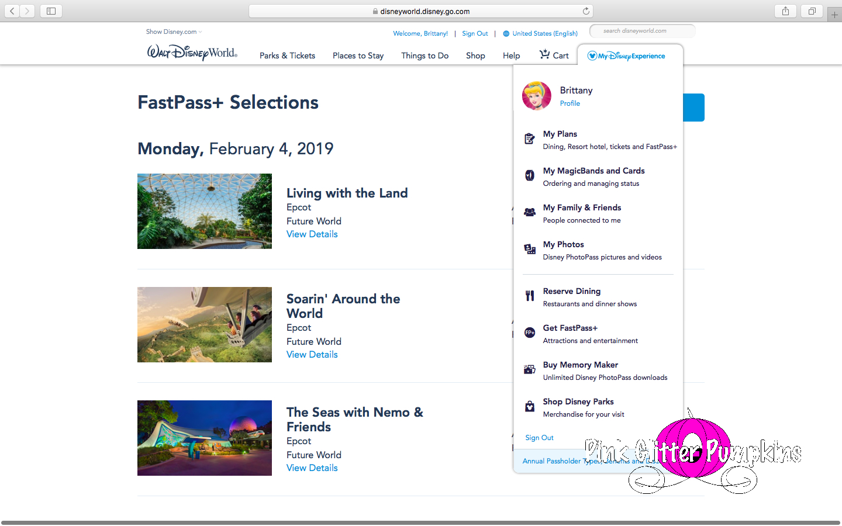Click the My Photos icon
The image size is (842, 526).
pyautogui.click(x=530, y=249)
